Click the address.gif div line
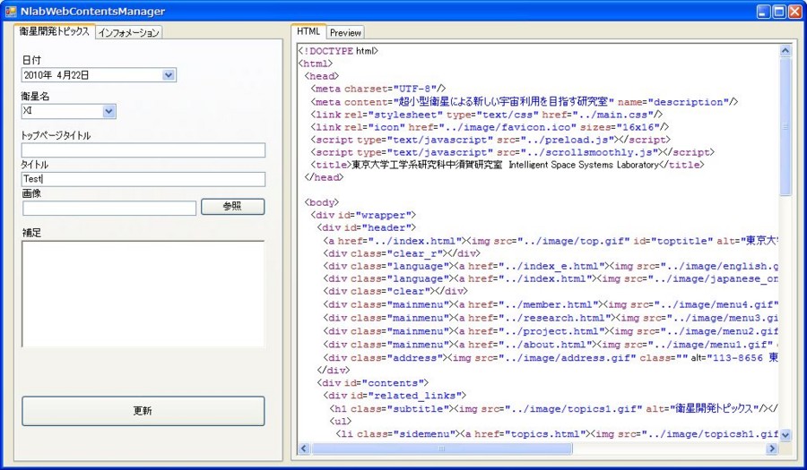The image size is (807, 470). point(551,358)
